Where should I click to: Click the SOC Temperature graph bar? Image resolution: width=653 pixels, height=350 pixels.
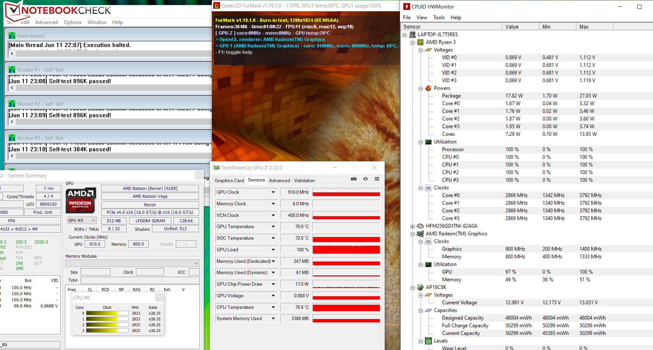click(x=346, y=238)
